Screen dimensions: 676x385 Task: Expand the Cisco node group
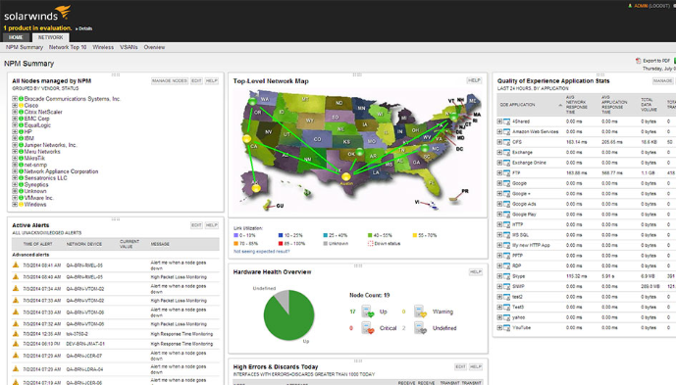point(15,106)
